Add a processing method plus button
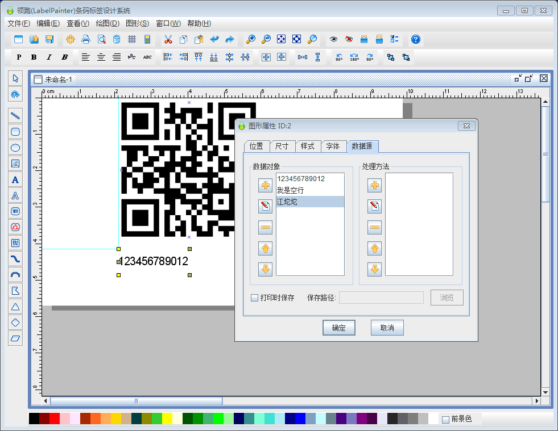This screenshot has height=431, width=558. 375,186
